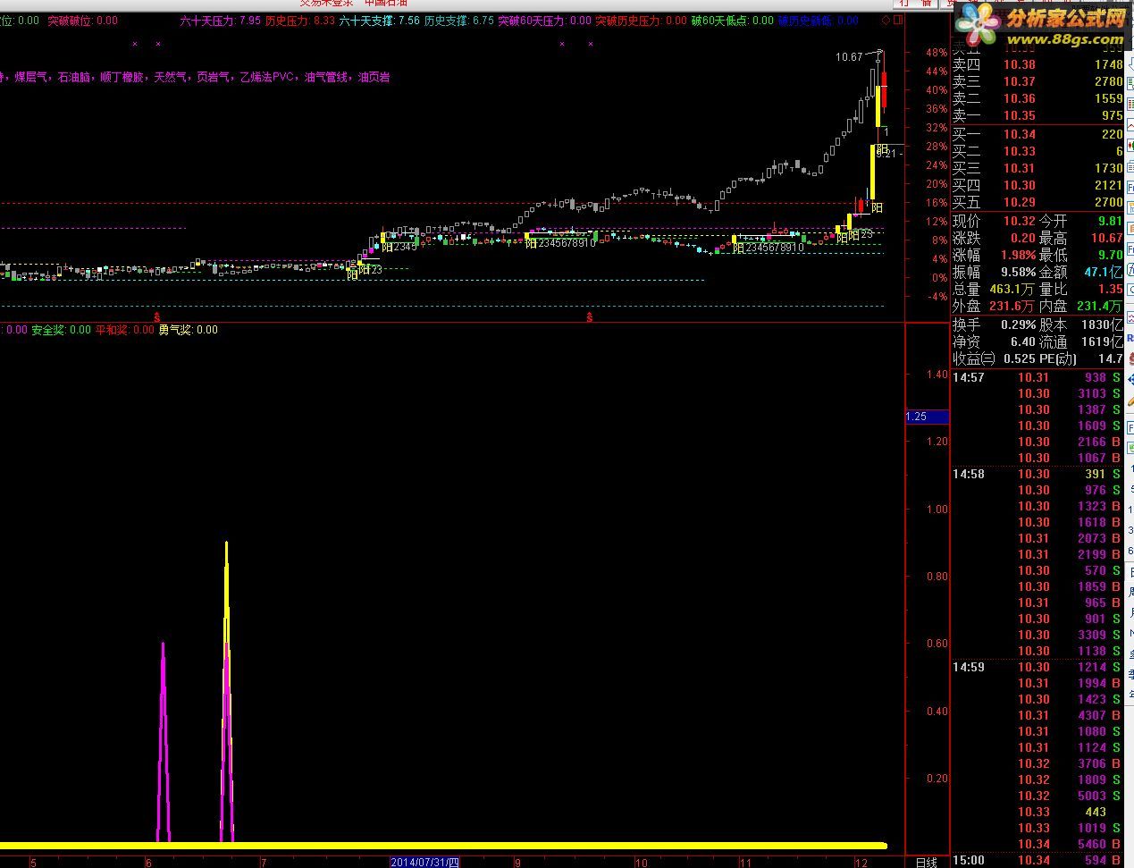Click the 收益(三) 0.525 value
The width and height of the screenshot is (1134, 868).
tap(1019, 358)
